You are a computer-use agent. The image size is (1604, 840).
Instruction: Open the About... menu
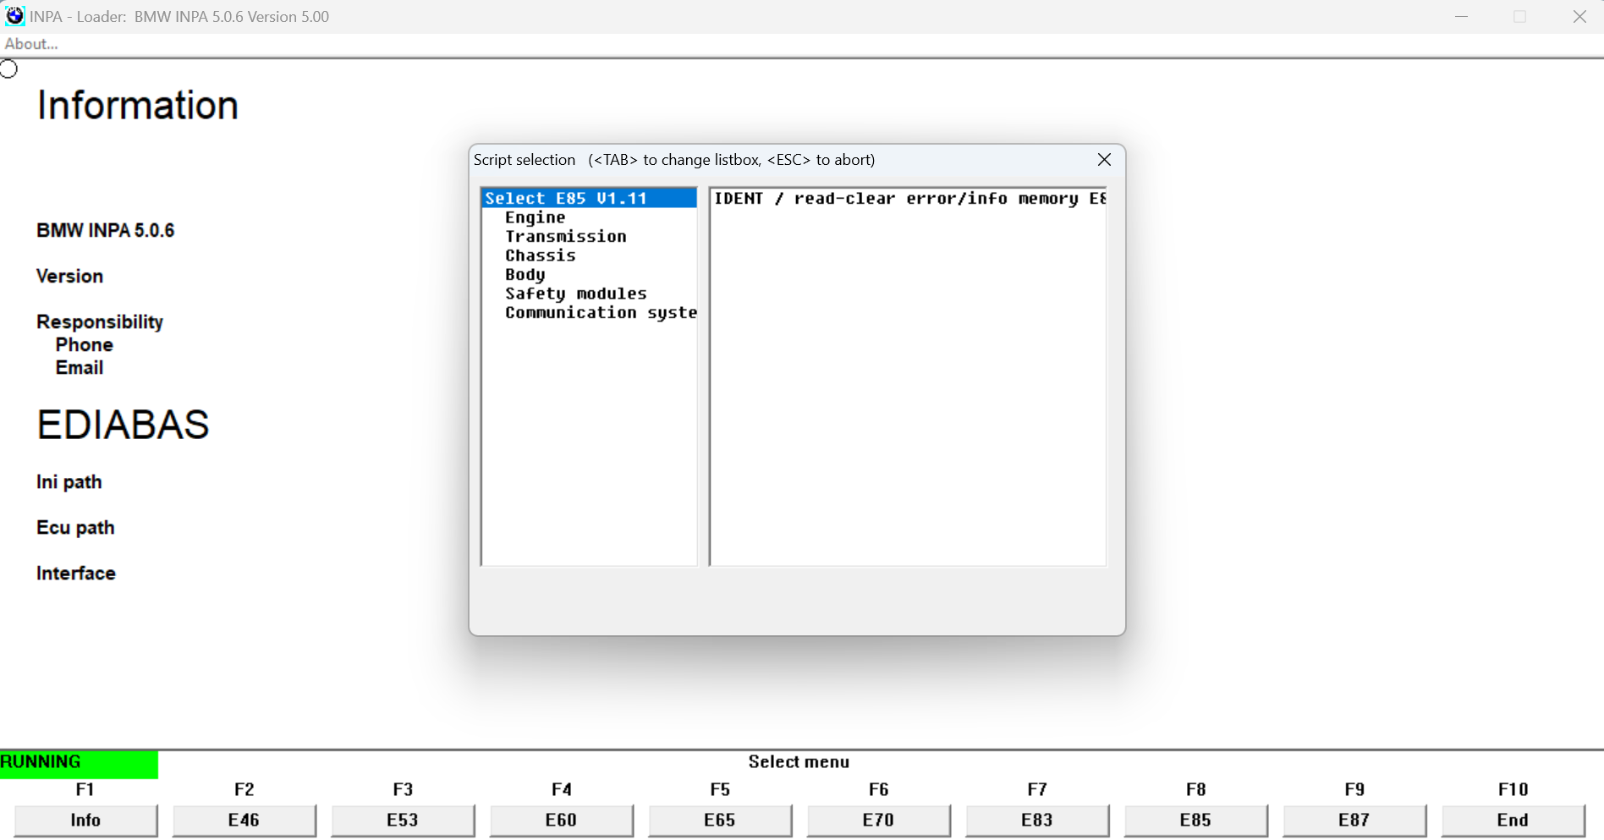pos(31,44)
